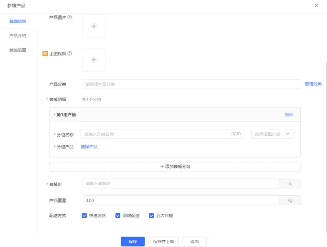327x247 pixels.
Task: Open the 产品分类 selection dropdown
Action: tap(191, 84)
